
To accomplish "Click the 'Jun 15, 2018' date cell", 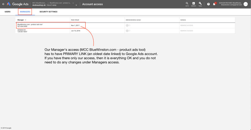I will tap(76, 31).
